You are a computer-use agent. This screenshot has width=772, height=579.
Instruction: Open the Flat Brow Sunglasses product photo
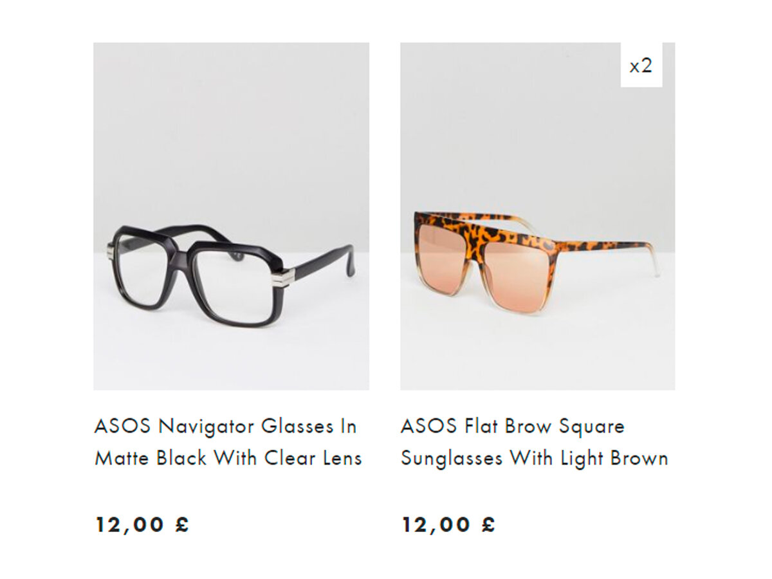(538, 216)
